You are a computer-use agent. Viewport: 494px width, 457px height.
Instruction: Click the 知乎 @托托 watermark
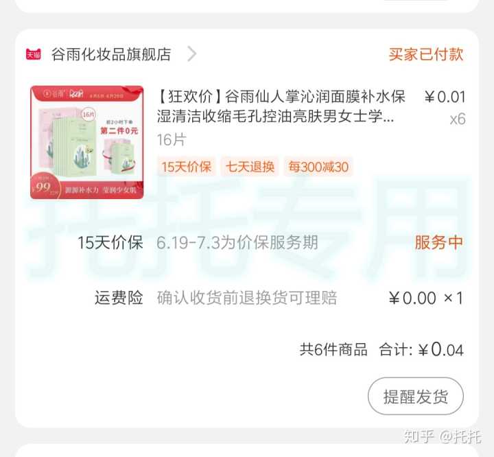[x=443, y=436]
